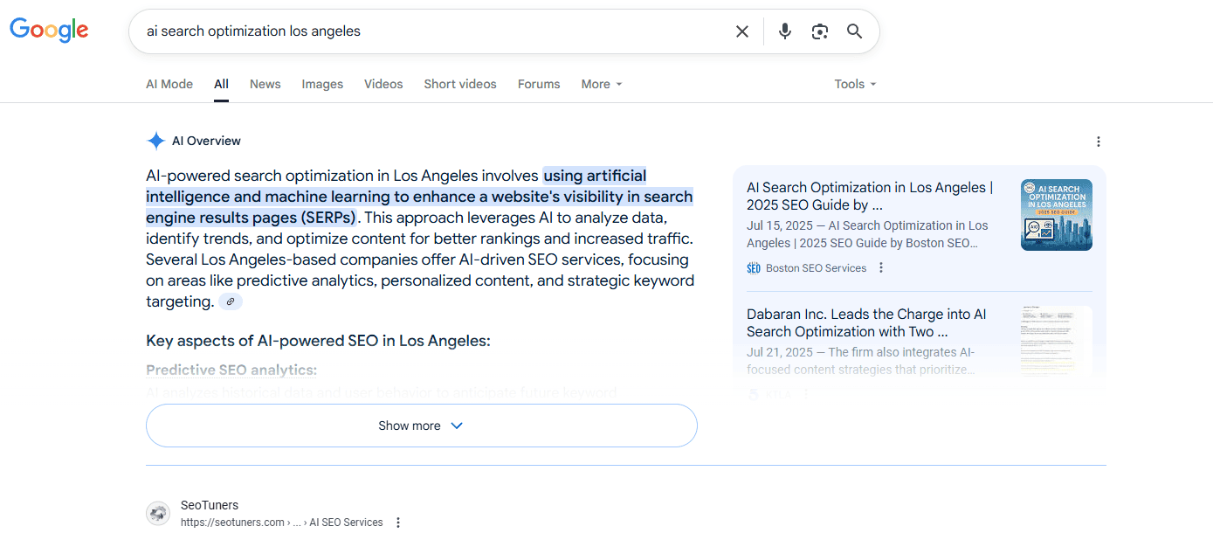
Task: Click the Google logo
Action: tap(49, 30)
